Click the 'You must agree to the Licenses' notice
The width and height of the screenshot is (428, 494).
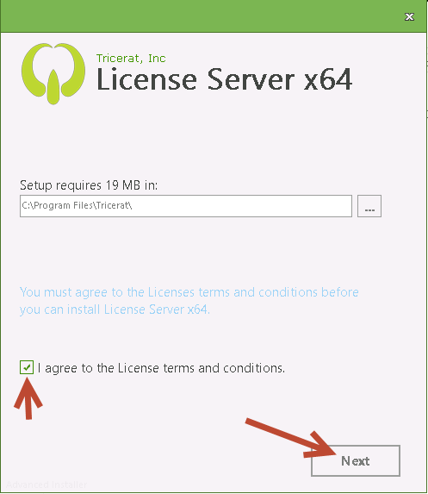pyautogui.click(x=189, y=301)
